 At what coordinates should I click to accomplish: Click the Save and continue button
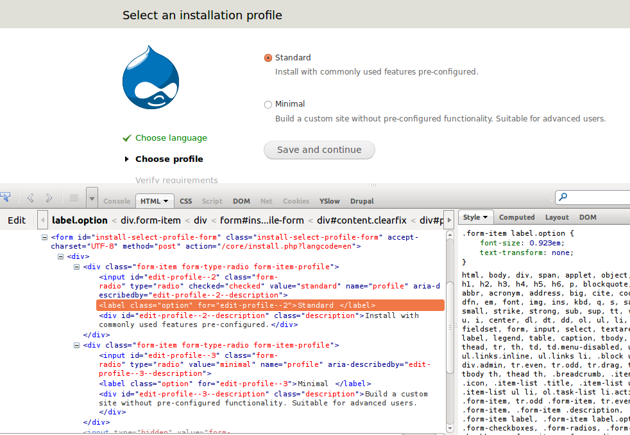click(319, 150)
